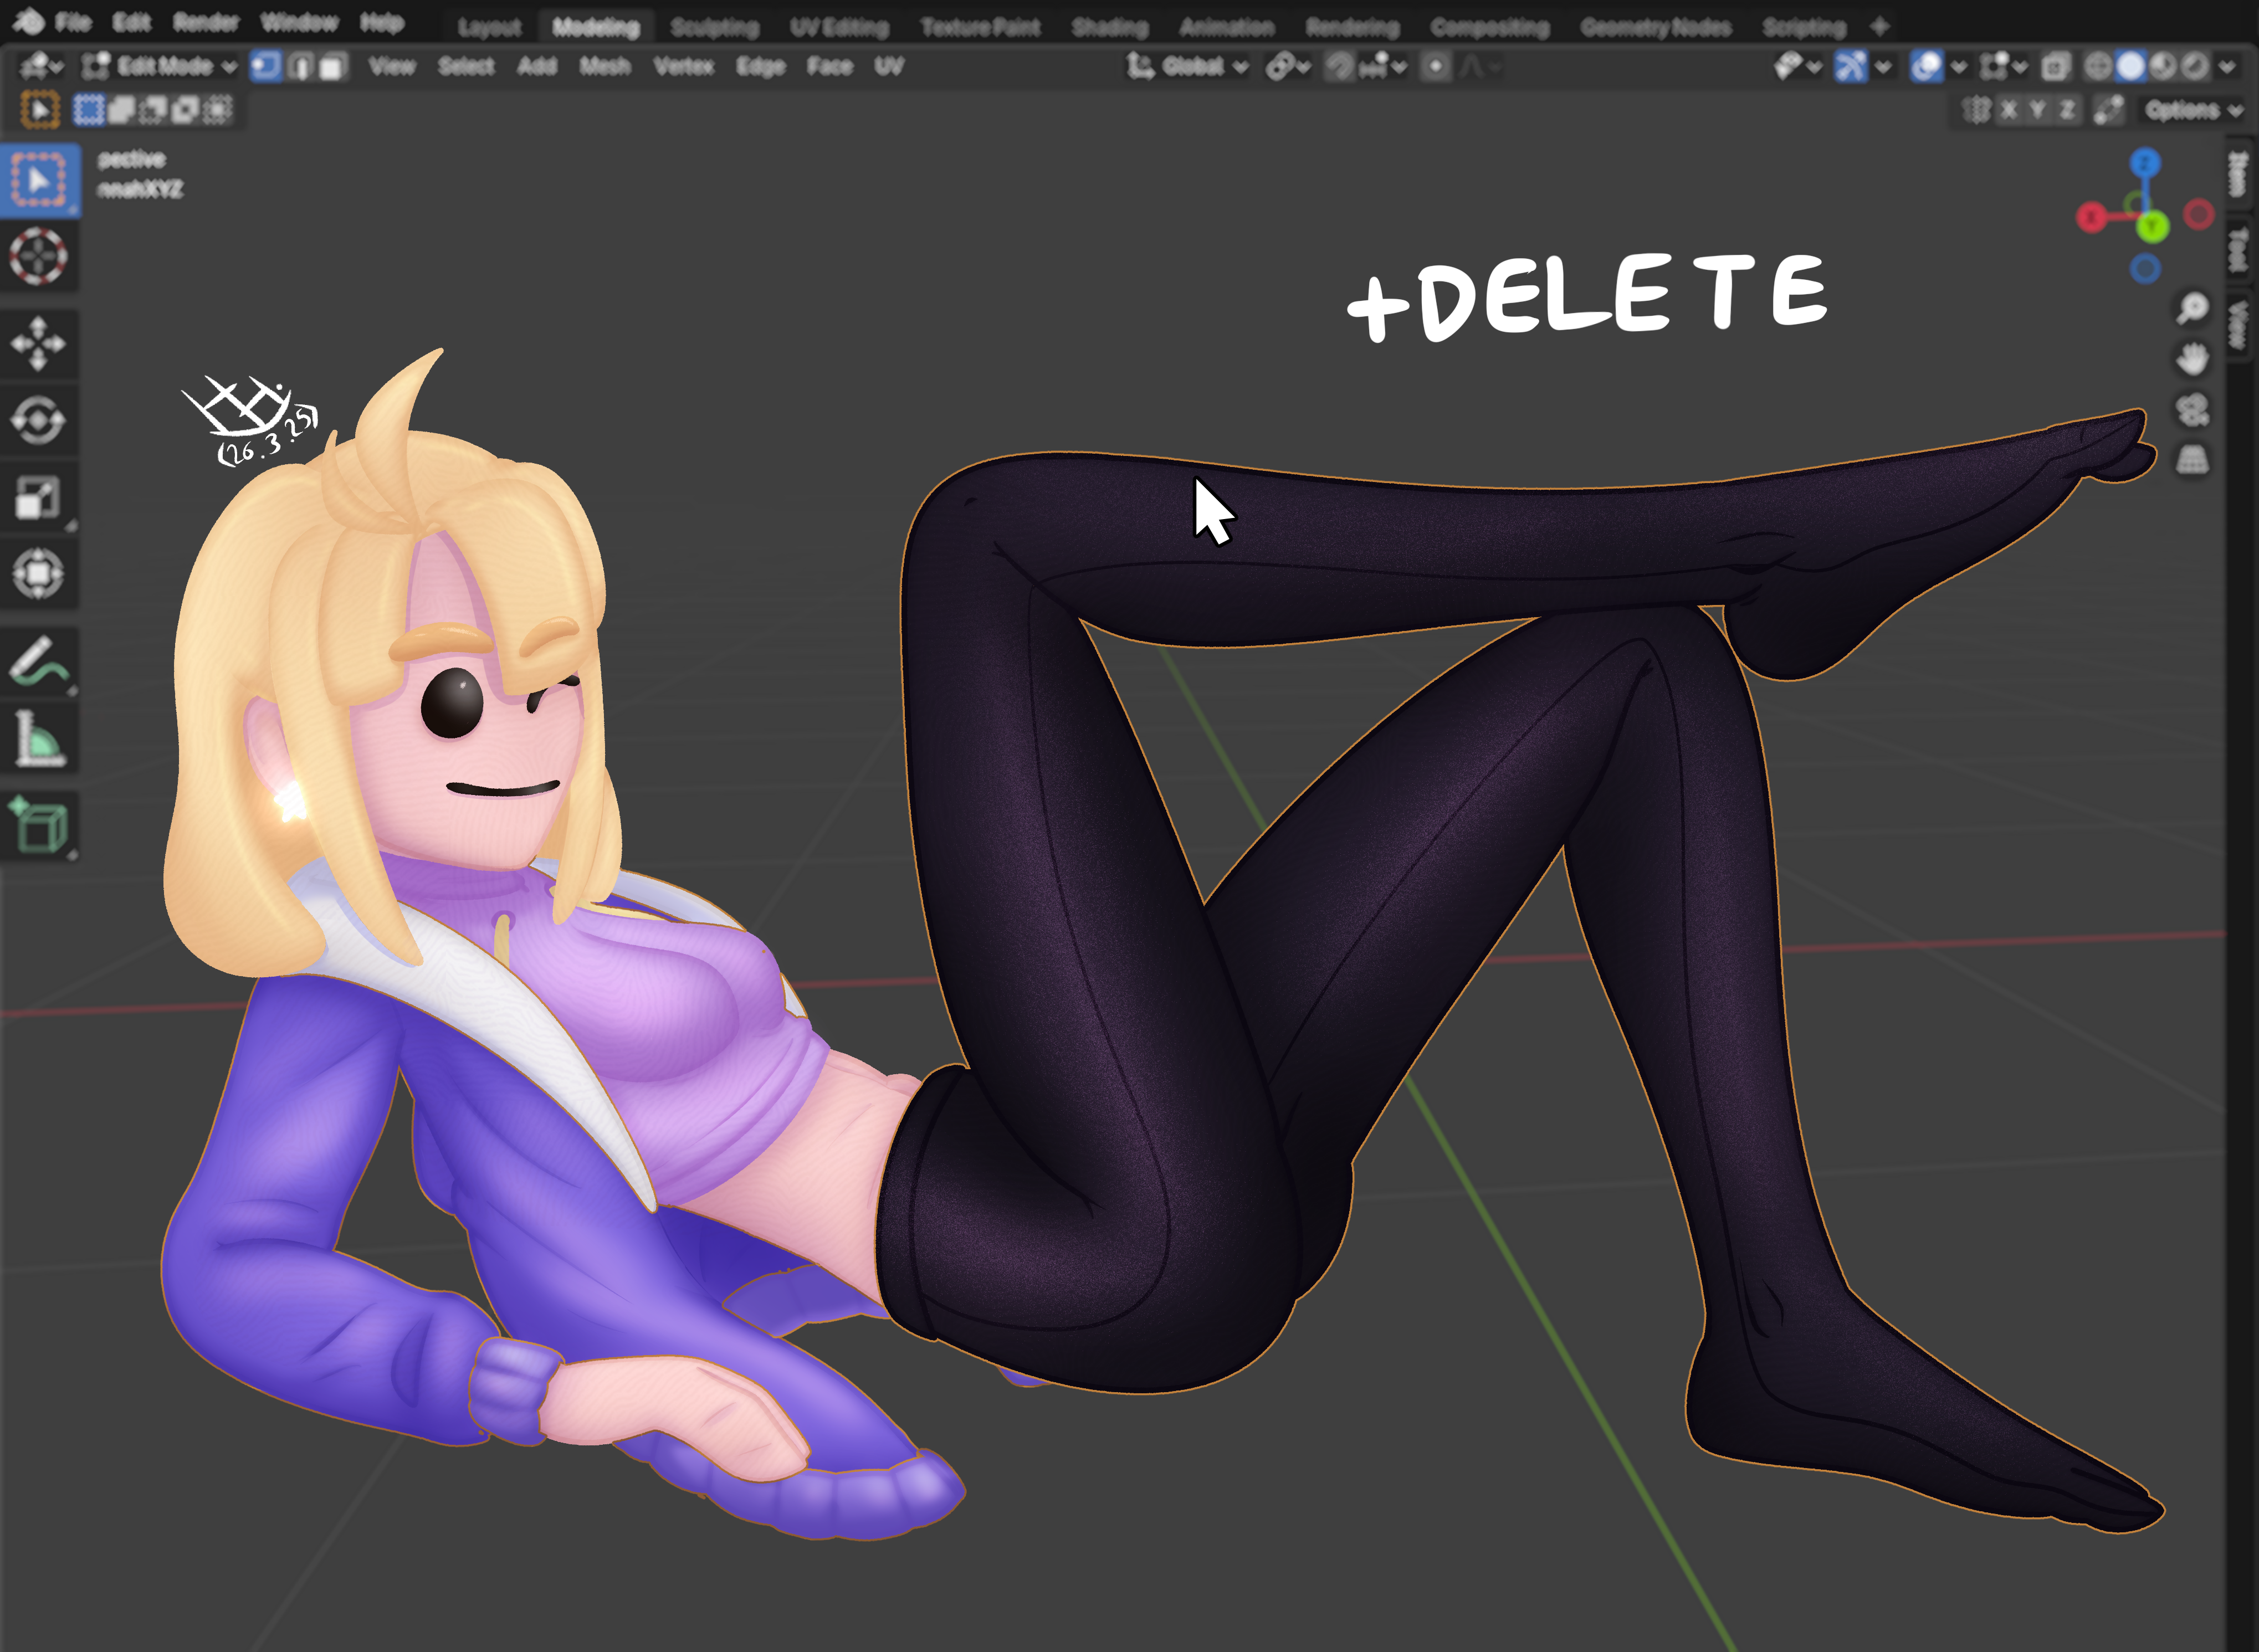Open the Window menu
The height and width of the screenshot is (1652, 2259).
299,22
